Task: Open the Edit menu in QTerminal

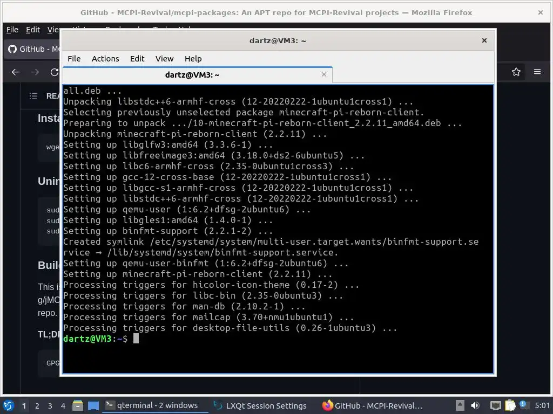Action: coord(137,59)
